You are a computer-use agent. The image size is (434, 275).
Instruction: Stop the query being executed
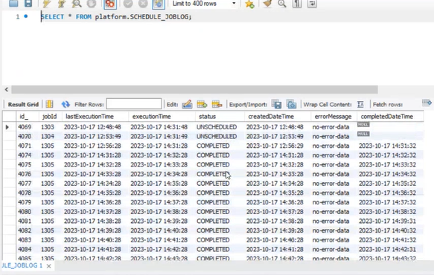tap(92, 3)
